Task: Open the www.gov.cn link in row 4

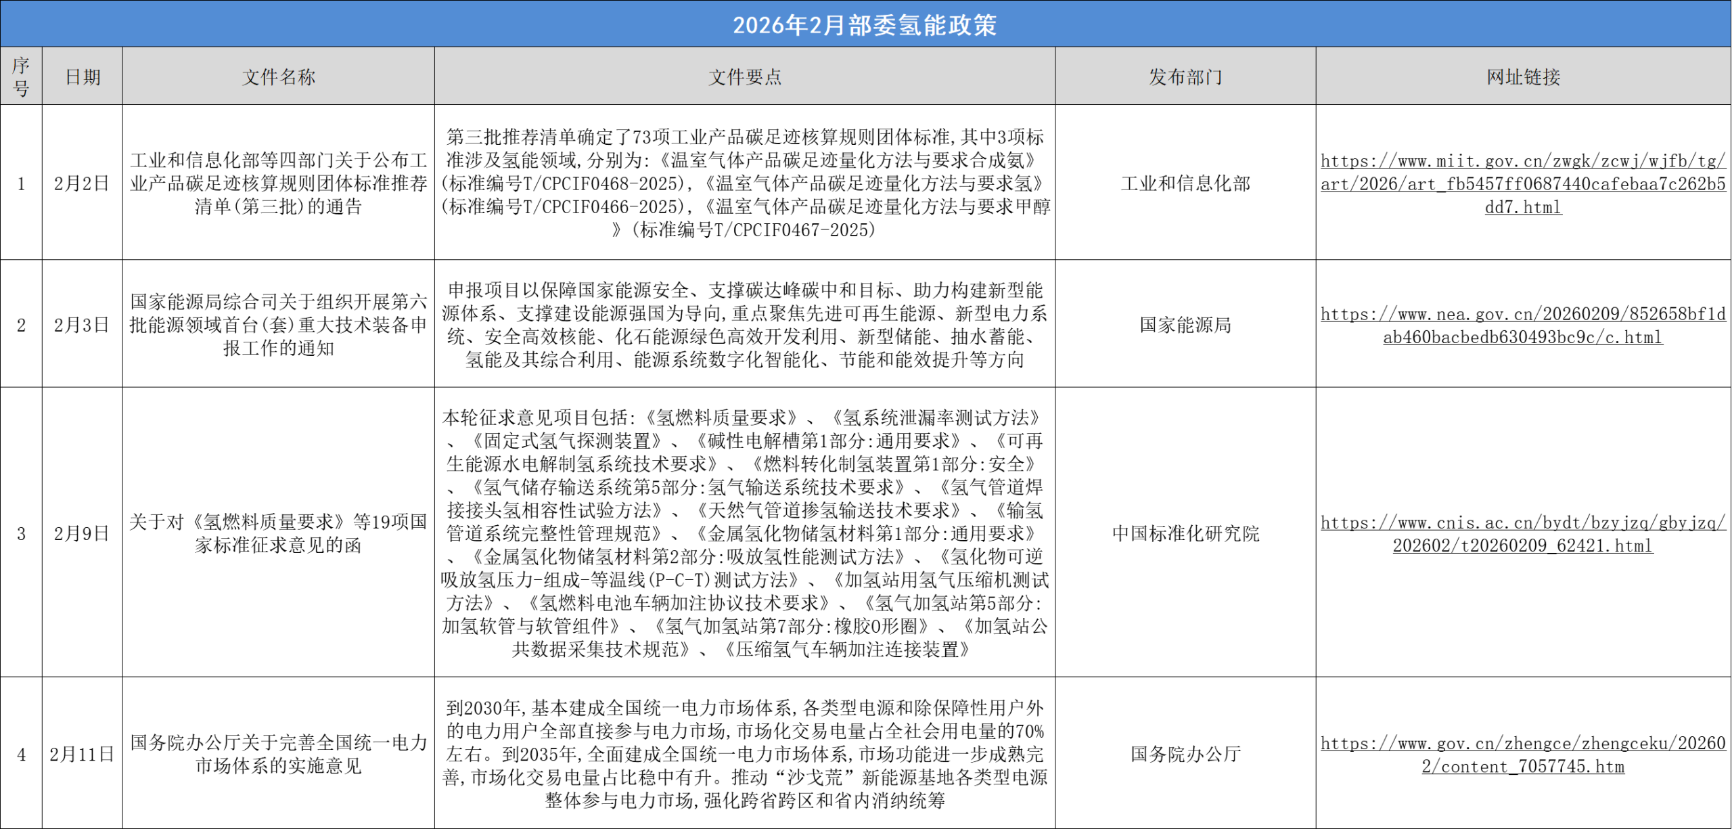Action: 1522,755
